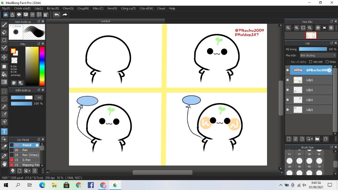Click the cloud save icon in toolbar
Screen dimensions: 338x190
6,15
